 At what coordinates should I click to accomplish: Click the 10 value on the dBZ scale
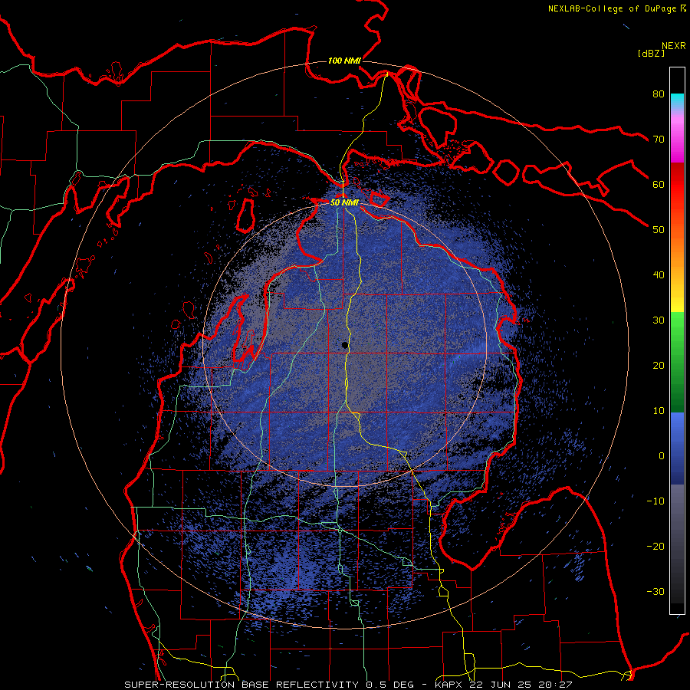(x=659, y=411)
